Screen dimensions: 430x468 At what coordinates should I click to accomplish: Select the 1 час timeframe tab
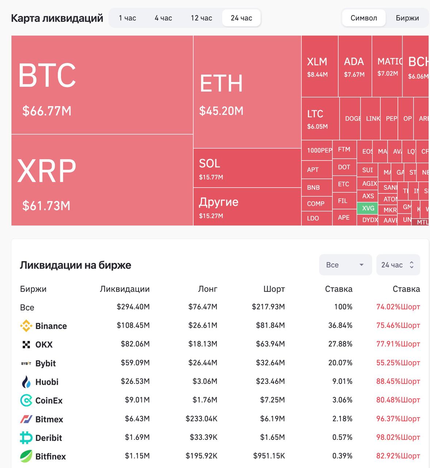[128, 18]
